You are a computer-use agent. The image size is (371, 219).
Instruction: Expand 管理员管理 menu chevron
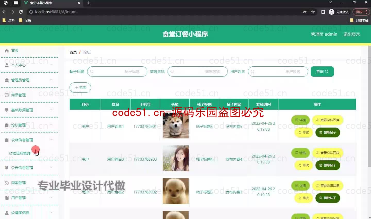point(51,80)
